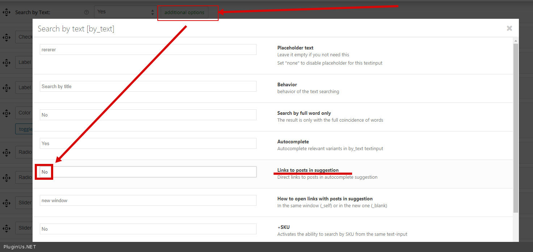Viewport: 533px width, 252px height.
Task: Close the Search by text popup
Action: (509, 28)
